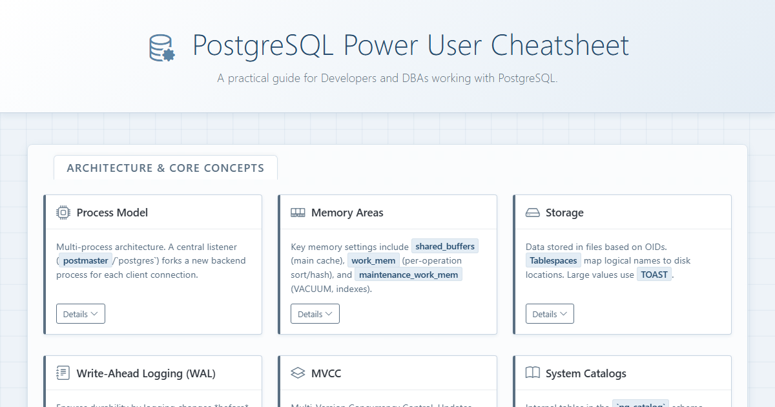Click the TOAST code tag

tap(655, 275)
